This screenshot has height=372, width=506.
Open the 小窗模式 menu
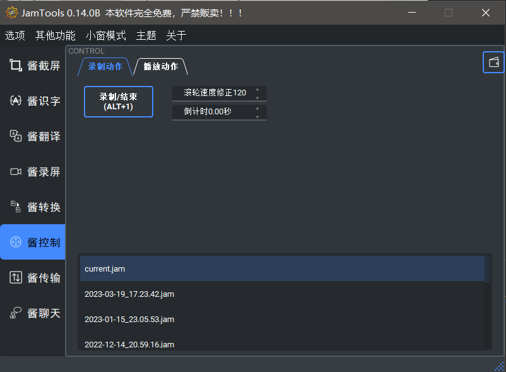(105, 35)
